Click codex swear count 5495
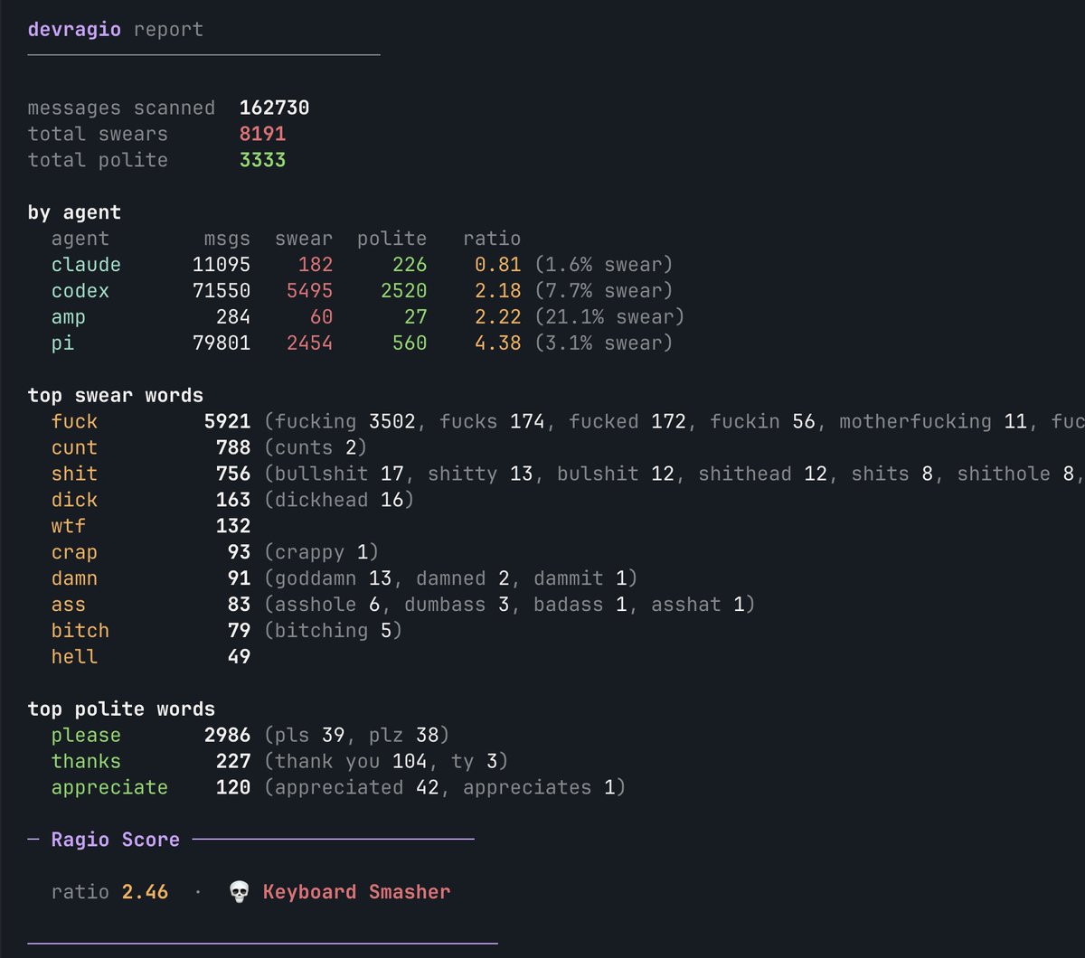Image resolution: width=1085 pixels, height=958 pixels. 309,291
